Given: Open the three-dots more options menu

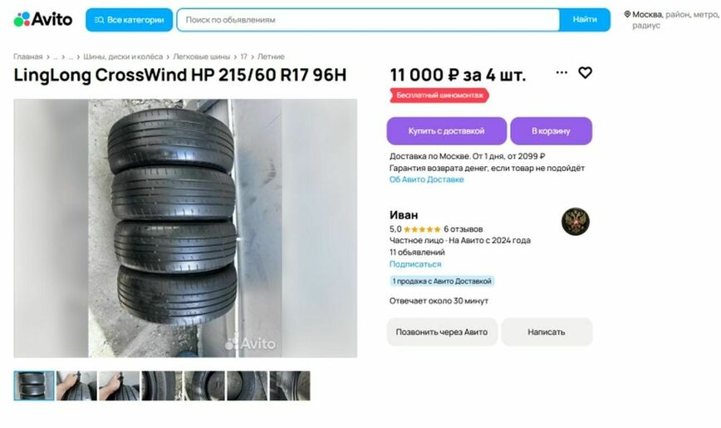Looking at the screenshot, I should (x=562, y=72).
